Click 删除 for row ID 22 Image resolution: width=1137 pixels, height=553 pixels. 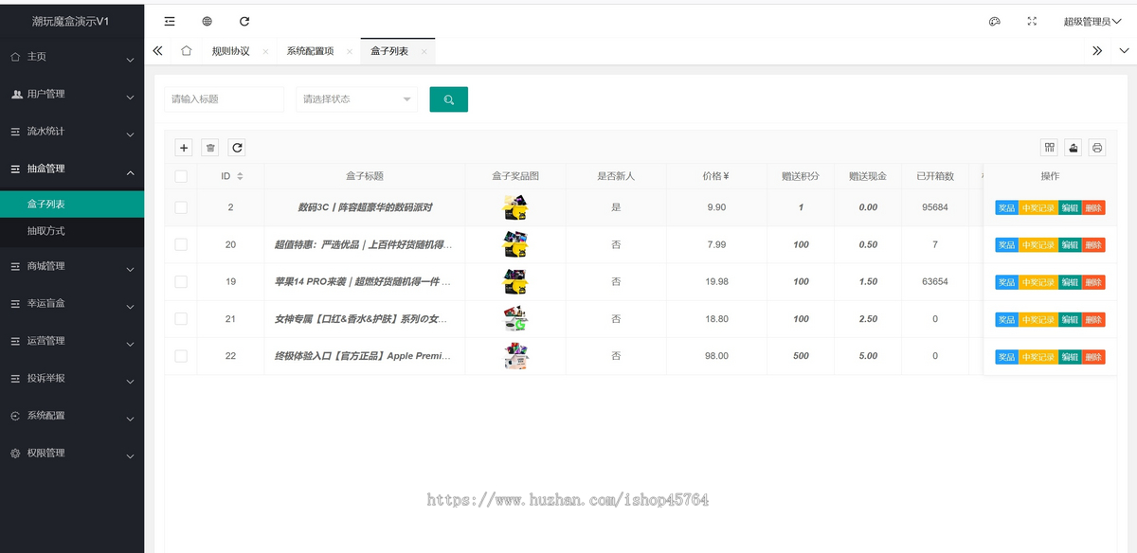[1093, 356]
